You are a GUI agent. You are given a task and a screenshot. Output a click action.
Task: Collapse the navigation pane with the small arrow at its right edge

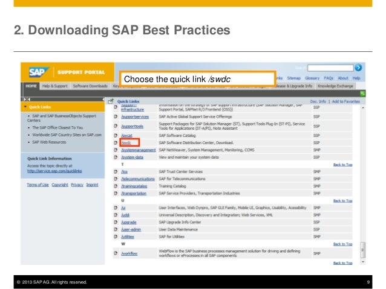(103, 99)
